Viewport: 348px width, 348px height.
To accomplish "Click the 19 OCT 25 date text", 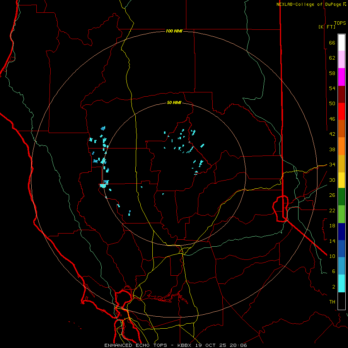I will [212, 345].
